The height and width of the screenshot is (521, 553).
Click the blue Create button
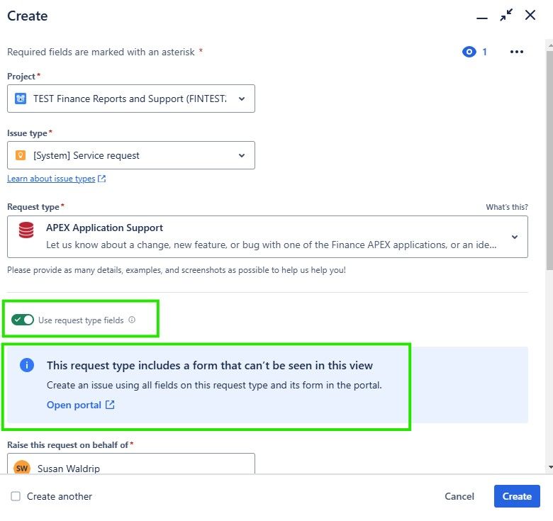tap(517, 496)
